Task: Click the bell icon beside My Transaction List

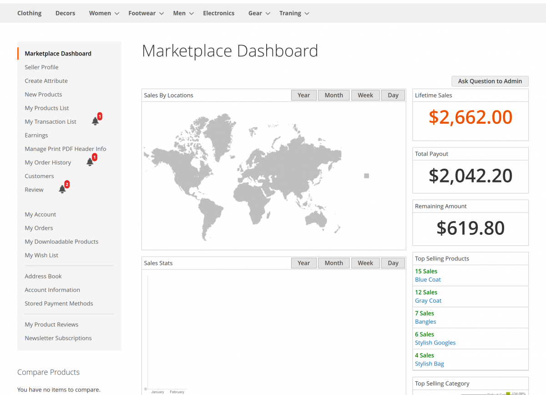Action: tap(95, 121)
